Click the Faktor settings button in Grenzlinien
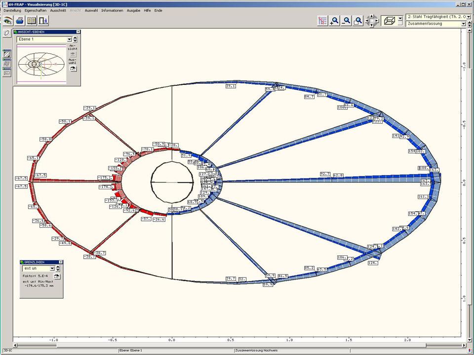 tap(57, 277)
